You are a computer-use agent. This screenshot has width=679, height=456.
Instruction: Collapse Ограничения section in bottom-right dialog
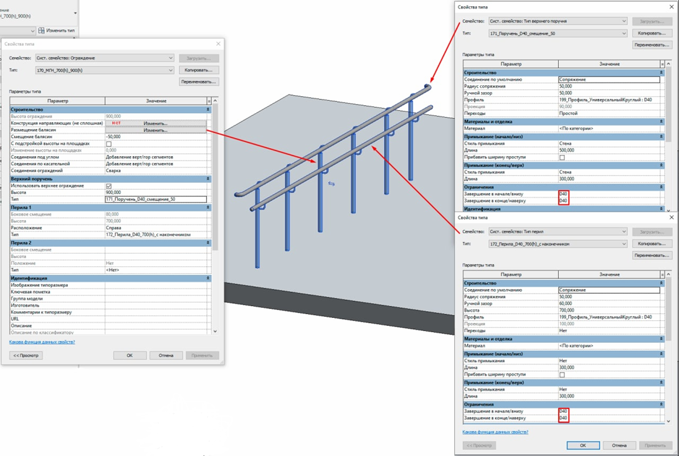click(661, 404)
